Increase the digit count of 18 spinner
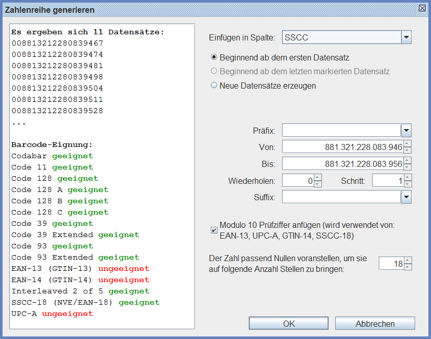This screenshot has width=431, height=339. [x=407, y=260]
